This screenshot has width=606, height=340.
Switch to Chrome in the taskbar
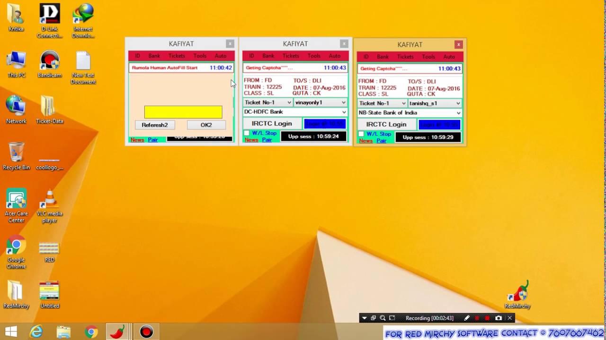click(x=91, y=332)
